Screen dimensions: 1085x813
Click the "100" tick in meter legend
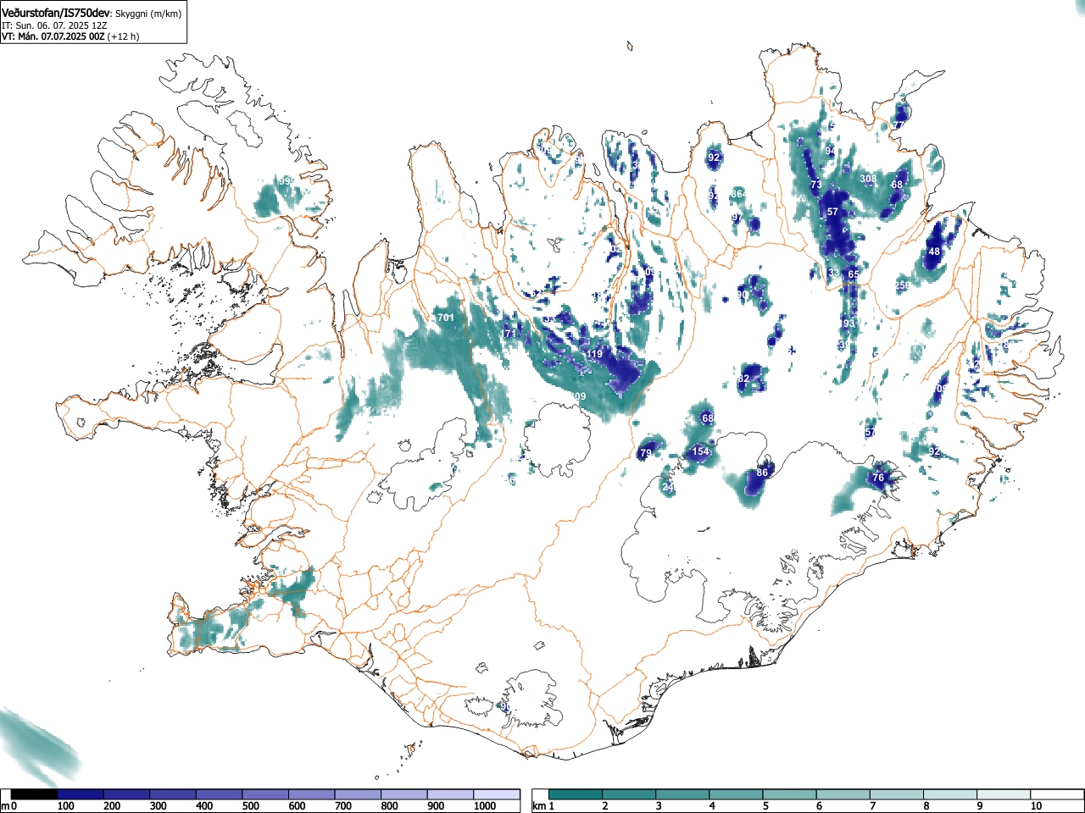click(x=65, y=806)
